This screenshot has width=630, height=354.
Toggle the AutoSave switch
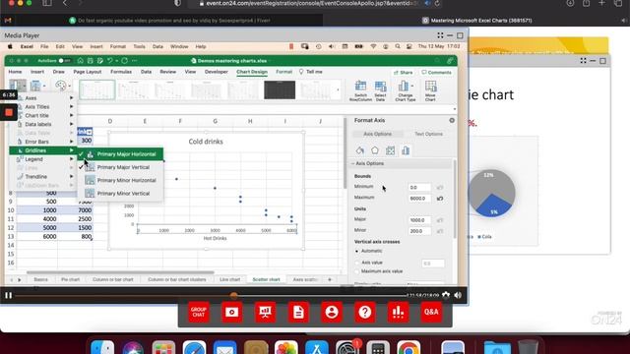point(63,61)
